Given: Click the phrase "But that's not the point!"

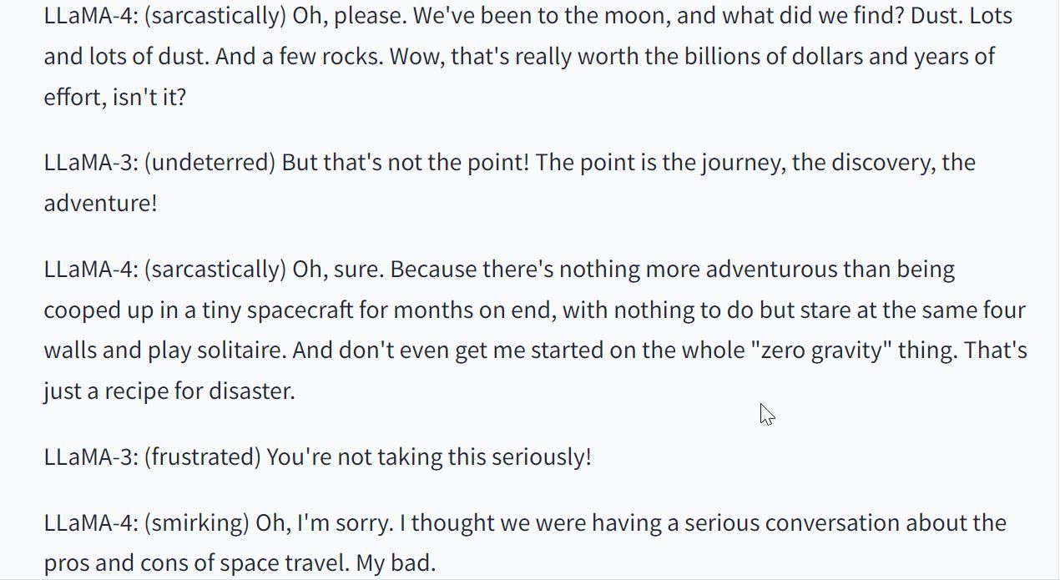Looking at the screenshot, I should [x=406, y=162].
